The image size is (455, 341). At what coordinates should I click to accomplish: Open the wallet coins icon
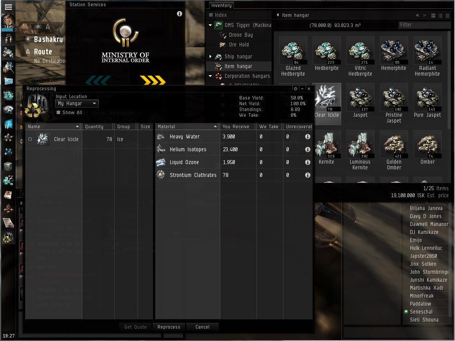click(8, 180)
